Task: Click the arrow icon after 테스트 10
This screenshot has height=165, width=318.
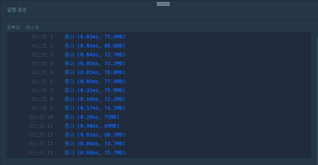Action: coord(58,117)
